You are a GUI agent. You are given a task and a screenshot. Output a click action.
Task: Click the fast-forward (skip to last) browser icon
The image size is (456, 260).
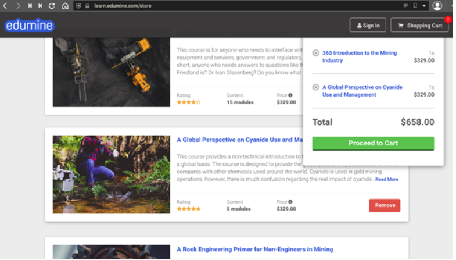[x=40, y=6]
